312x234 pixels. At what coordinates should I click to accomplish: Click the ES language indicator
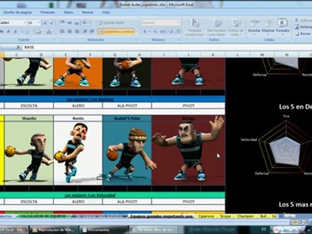pyautogui.click(x=264, y=229)
